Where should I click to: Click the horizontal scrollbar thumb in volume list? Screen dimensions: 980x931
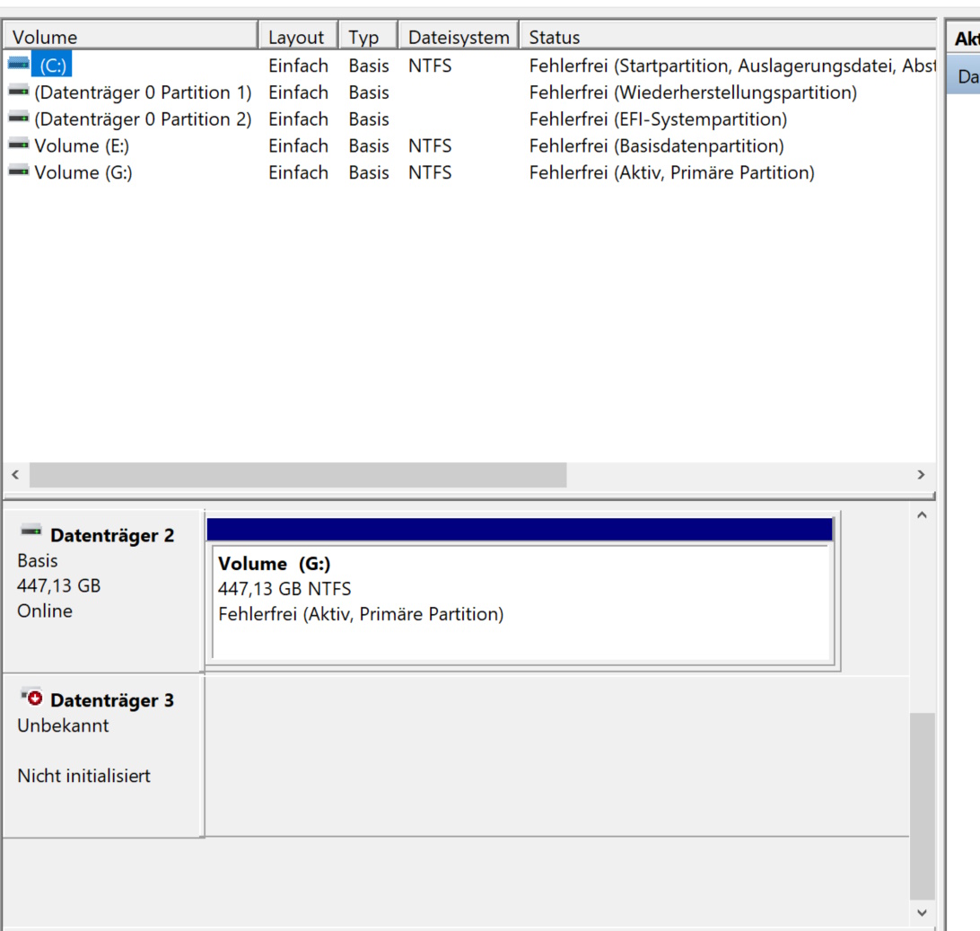[x=297, y=475]
